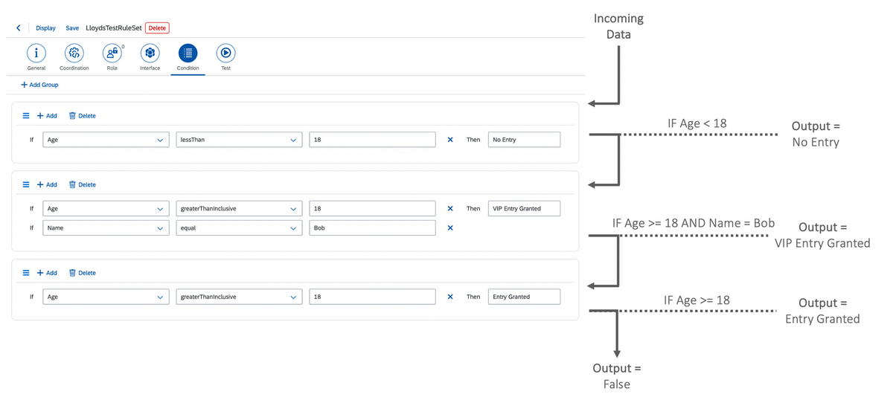Click the Display toolbar option
Viewport: 893px width, 397px height.
coord(45,28)
